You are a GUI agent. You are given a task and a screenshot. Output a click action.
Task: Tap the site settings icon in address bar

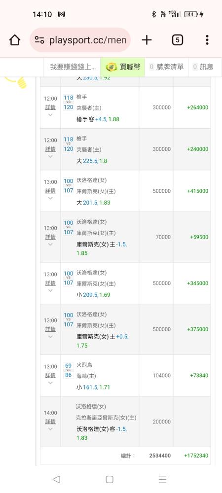point(39,40)
